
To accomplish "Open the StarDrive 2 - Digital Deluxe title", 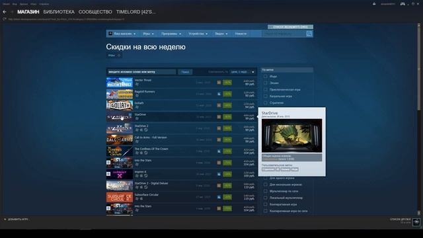I will pos(151,183).
